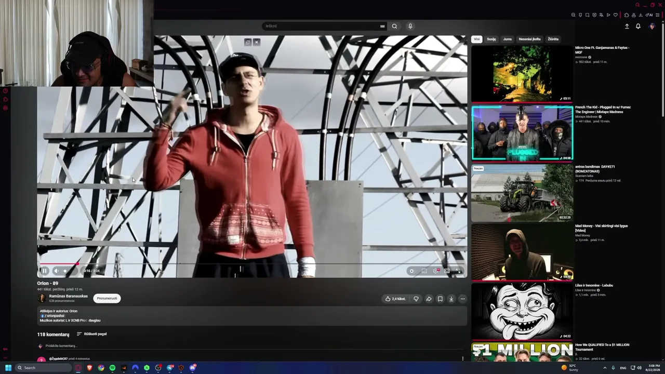
Task: Click the magnifier search button
Action: [x=394, y=26]
